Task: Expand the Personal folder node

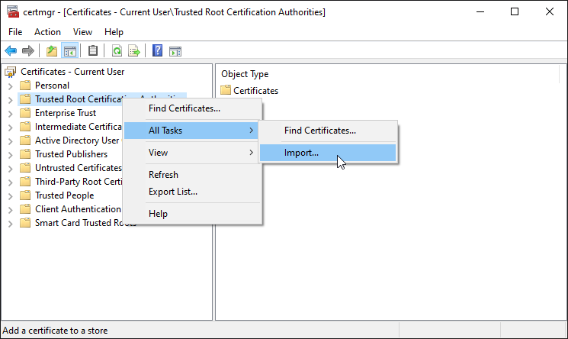Action: click(x=11, y=86)
